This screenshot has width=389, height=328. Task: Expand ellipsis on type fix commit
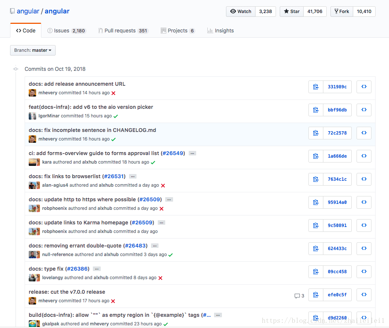pyautogui.click(x=97, y=269)
